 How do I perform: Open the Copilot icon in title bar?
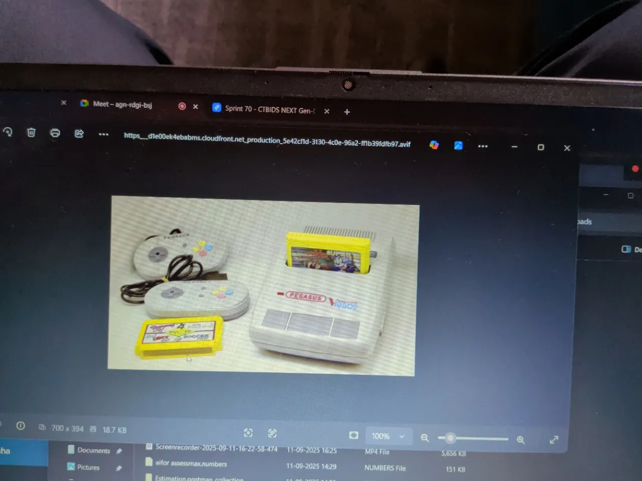click(x=434, y=145)
